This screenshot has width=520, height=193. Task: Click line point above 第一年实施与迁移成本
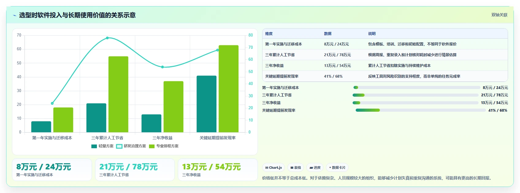pos(52,103)
